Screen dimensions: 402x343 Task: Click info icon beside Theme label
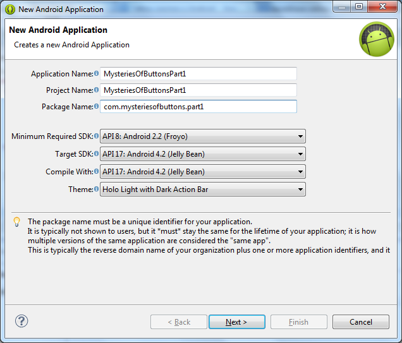click(x=97, y=190)
